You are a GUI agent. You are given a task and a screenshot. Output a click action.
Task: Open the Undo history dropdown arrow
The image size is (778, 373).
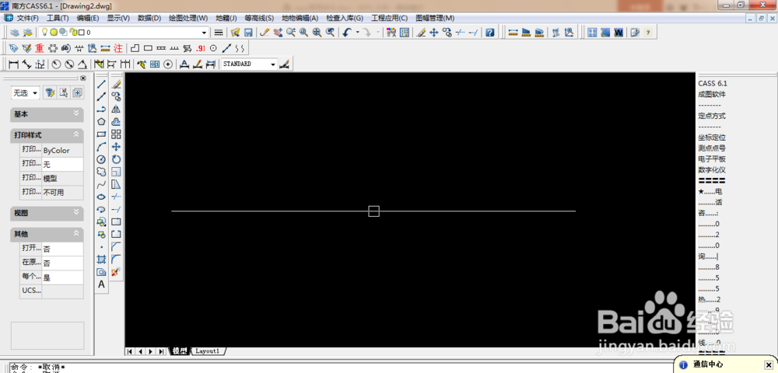[x=357, y=33]
